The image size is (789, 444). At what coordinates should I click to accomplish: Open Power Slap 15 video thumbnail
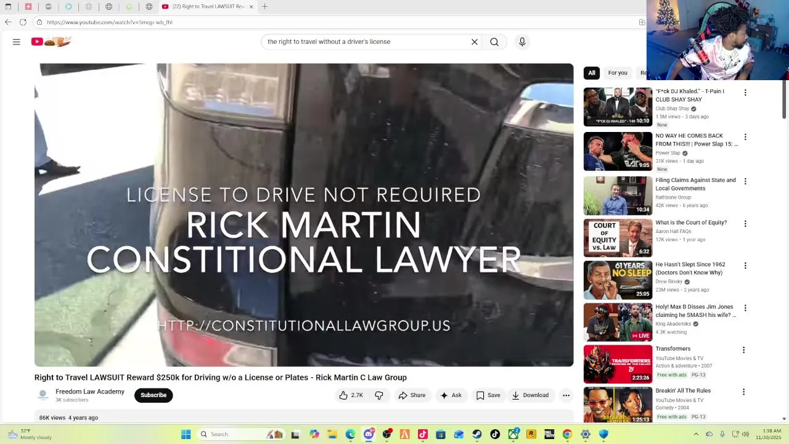(618, 151)
